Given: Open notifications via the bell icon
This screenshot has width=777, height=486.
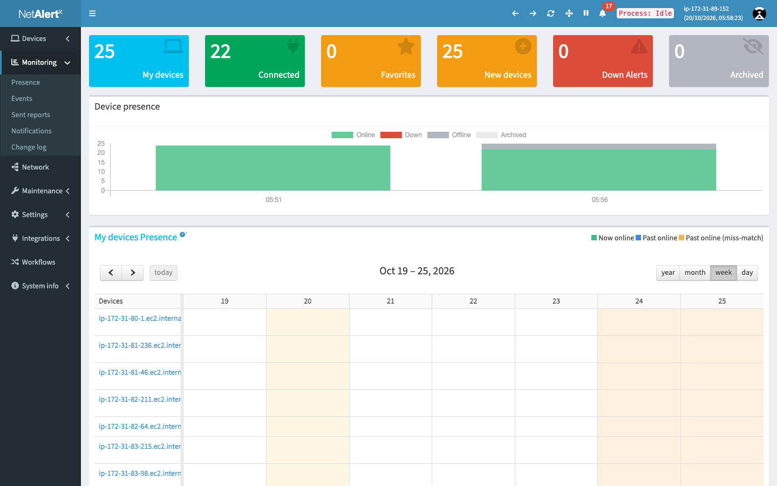Looking at the screenshot, I should point(603,13).
